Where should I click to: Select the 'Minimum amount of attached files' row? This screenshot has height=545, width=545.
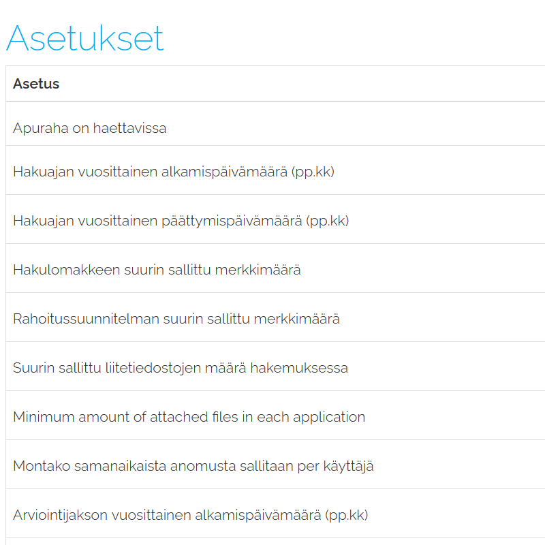click(189, 417)
